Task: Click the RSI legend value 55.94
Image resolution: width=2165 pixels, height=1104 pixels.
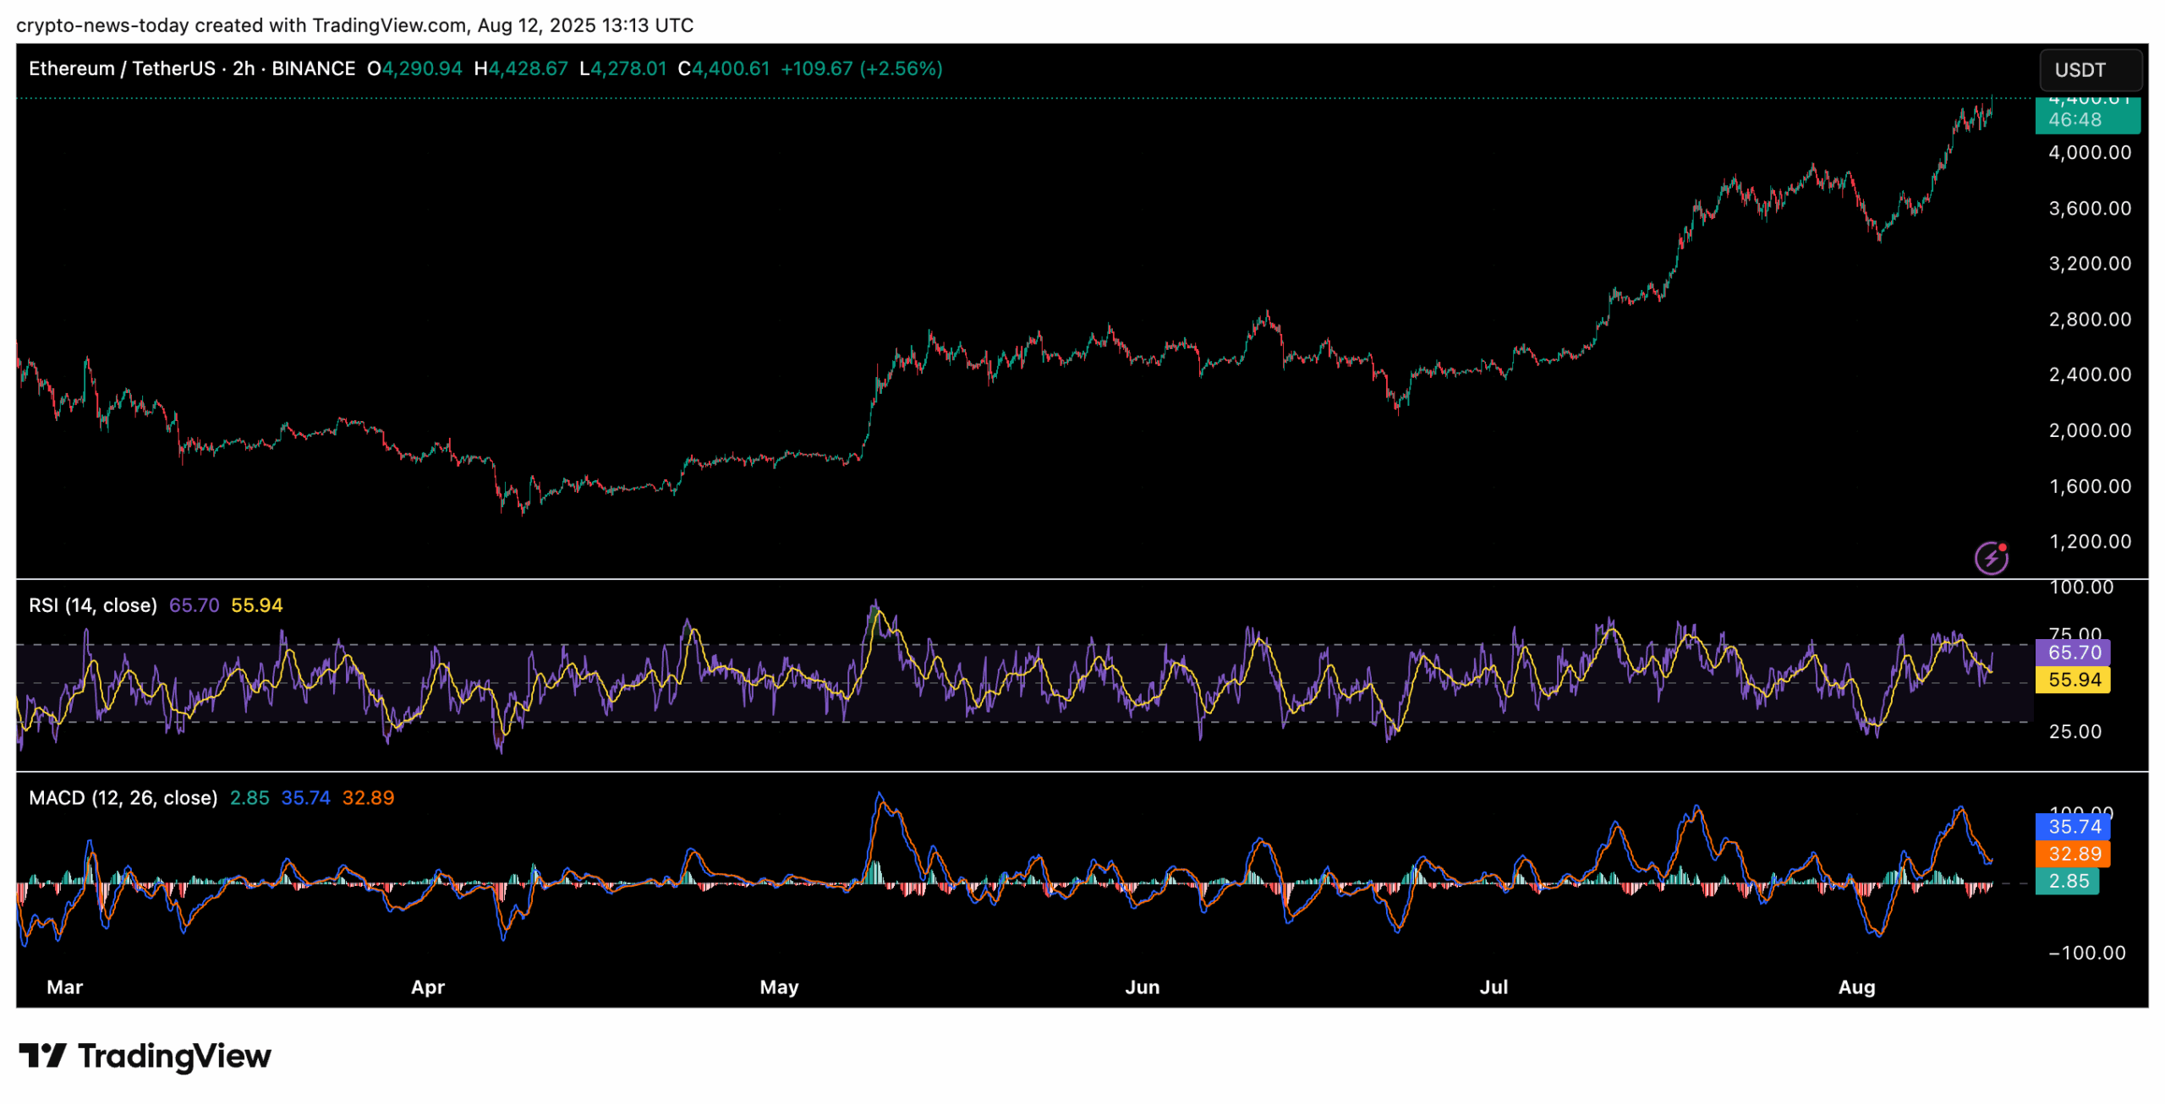Action: click(256, 605)
